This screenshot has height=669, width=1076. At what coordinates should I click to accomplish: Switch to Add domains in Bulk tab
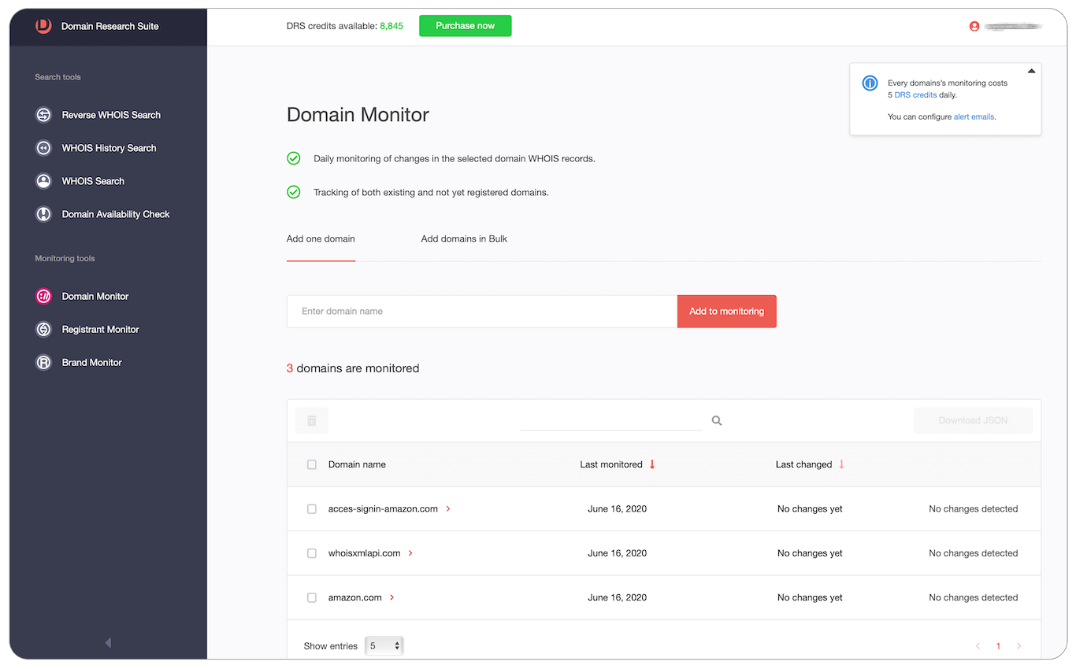464,238
